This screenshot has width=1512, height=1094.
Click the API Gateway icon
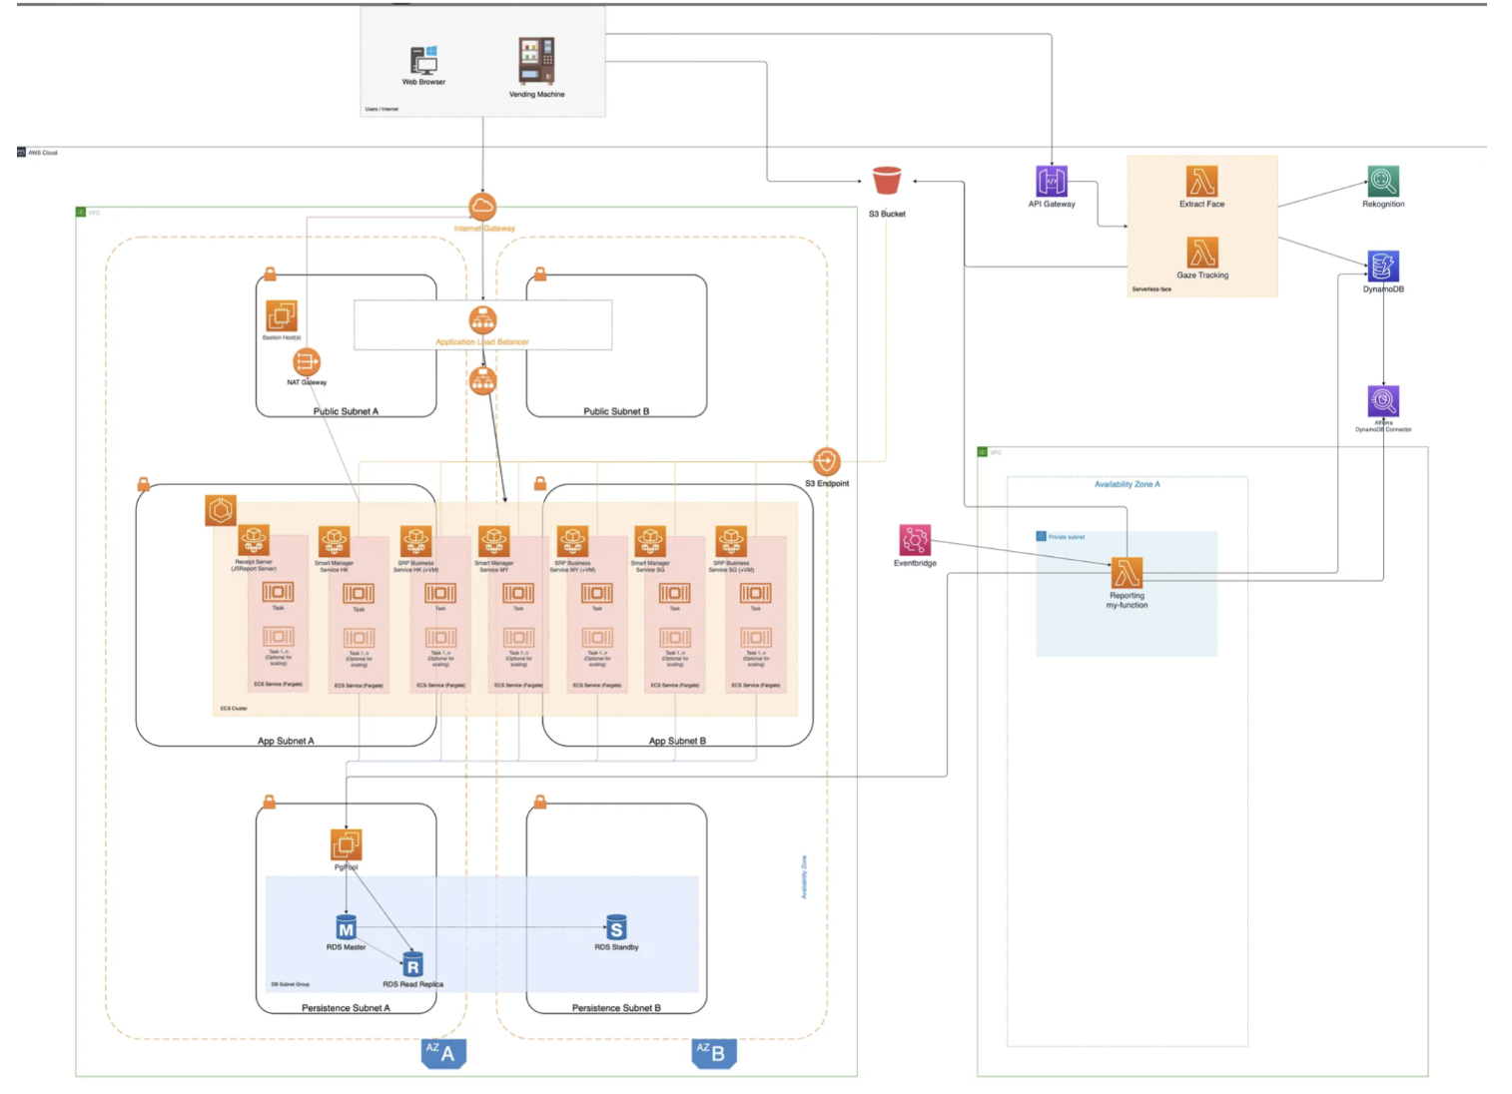coord(1052,181)
